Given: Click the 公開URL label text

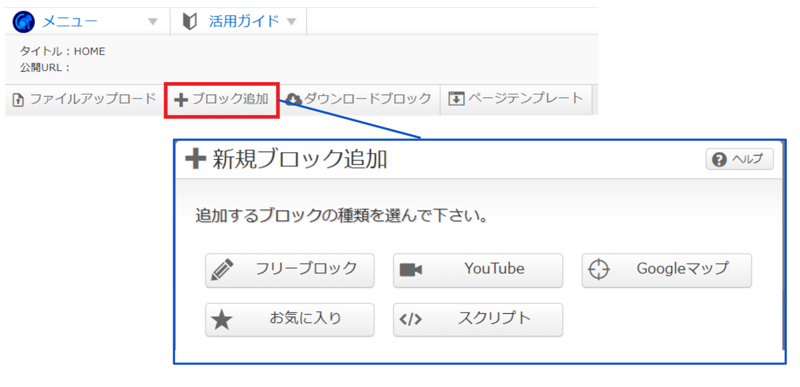Looking at the screenshot, I should (x=45, y=68).
